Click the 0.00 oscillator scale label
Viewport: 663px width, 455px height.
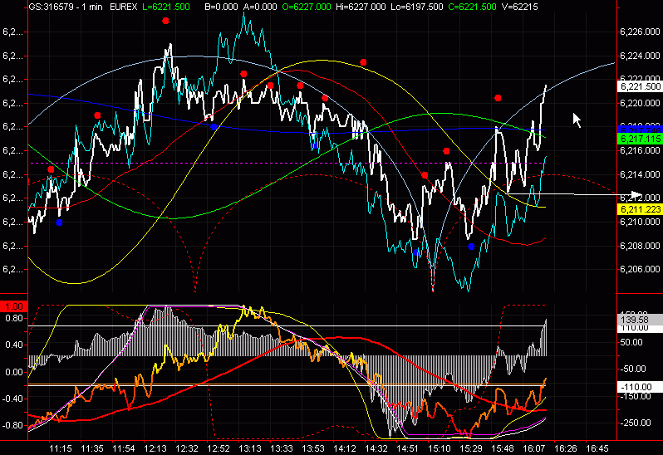coord(14,372)
